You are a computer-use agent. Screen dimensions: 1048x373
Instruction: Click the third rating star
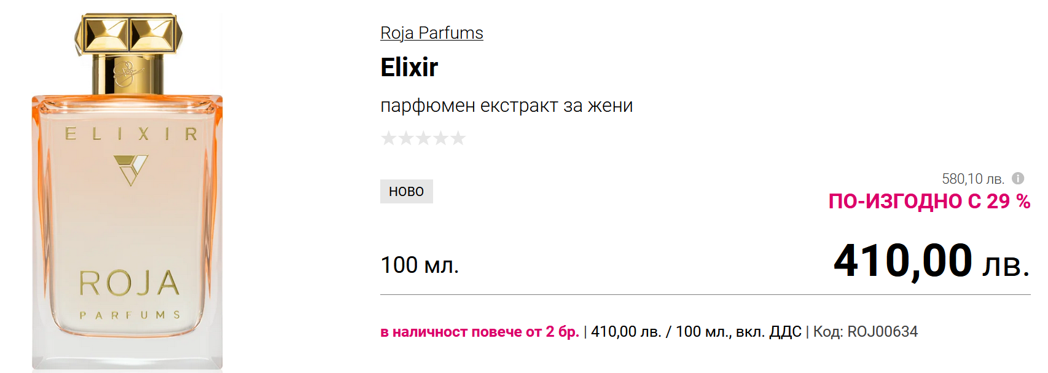click(423, 138)
